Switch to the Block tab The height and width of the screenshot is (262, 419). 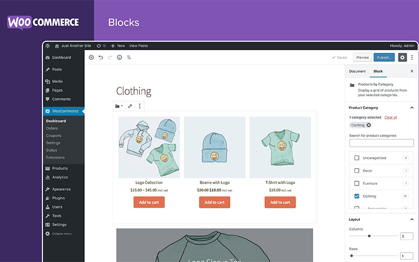378,71
